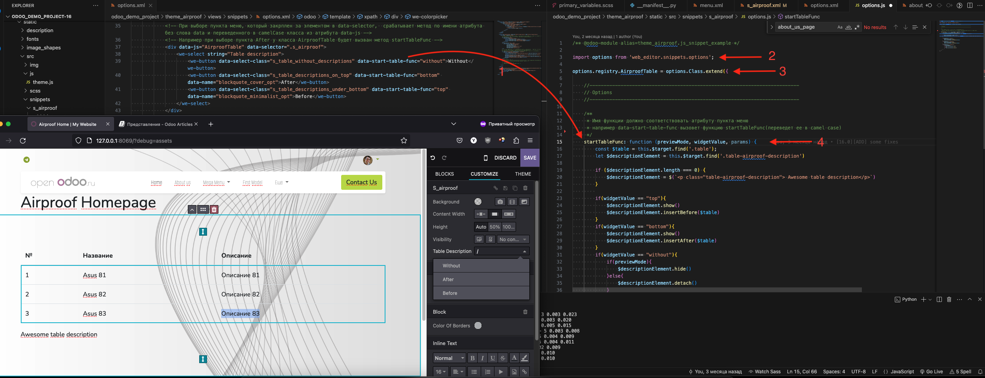Toggle Match Case in find widget
This screenshot has height=378, width=985.
coord(840,27)
